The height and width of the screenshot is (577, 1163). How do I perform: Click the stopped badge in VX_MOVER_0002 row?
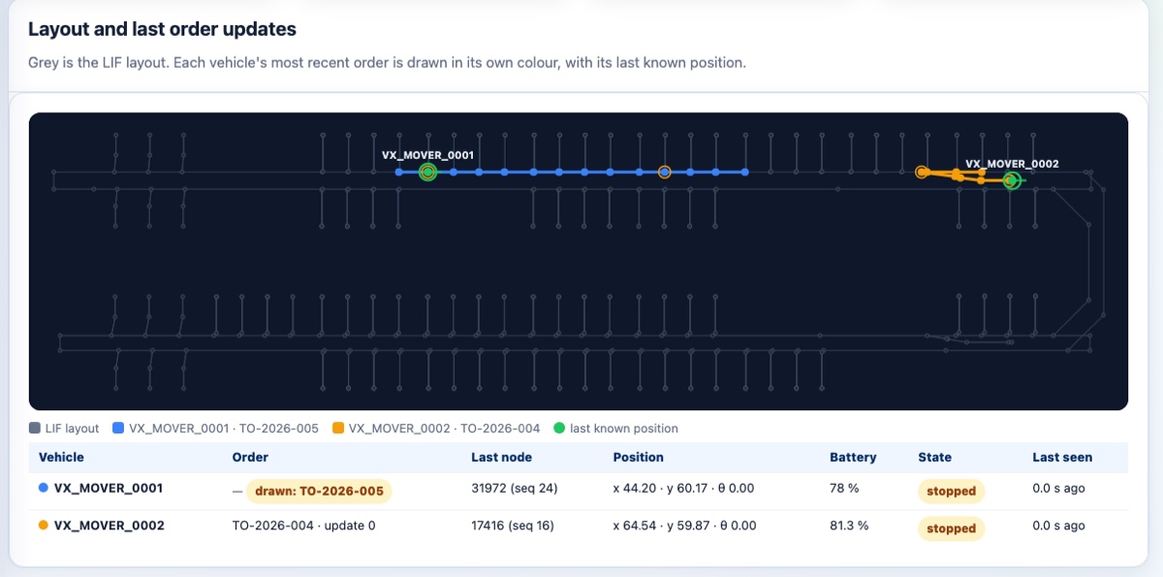[x=951, y=529]
